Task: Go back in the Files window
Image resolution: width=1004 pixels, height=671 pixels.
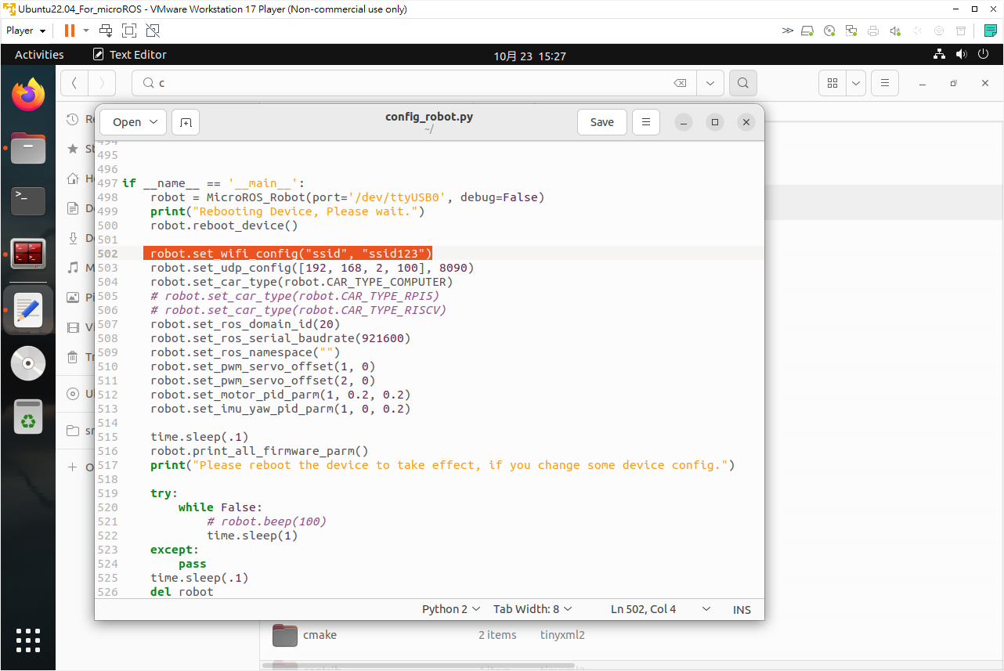Action: [x=74, y=83]
